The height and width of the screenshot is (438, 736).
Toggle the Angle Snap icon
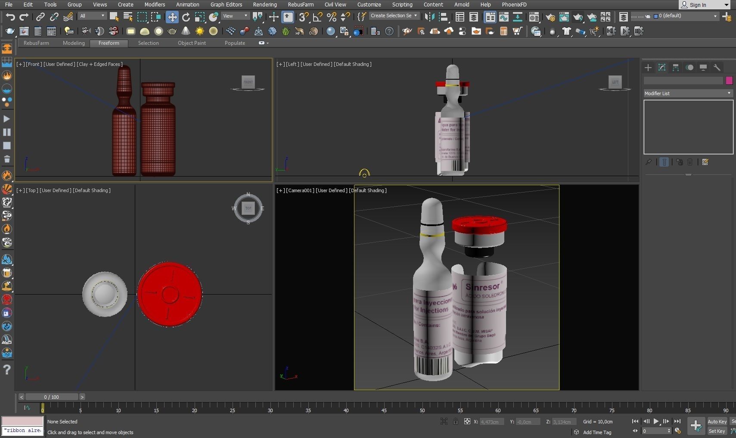click(x=318, y=17)
